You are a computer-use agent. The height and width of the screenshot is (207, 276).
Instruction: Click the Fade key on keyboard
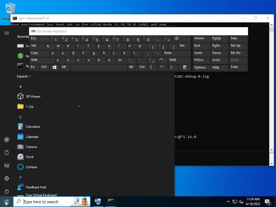coord(238,67)
